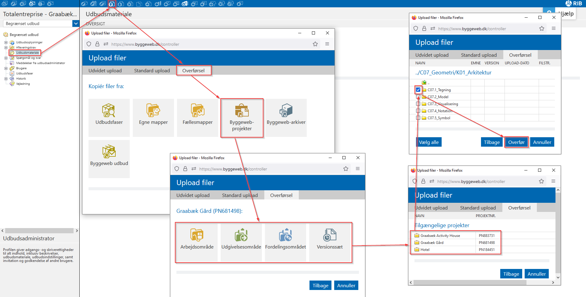
Task: Click Begrænset udbud root tree icon
Action: 5,34
